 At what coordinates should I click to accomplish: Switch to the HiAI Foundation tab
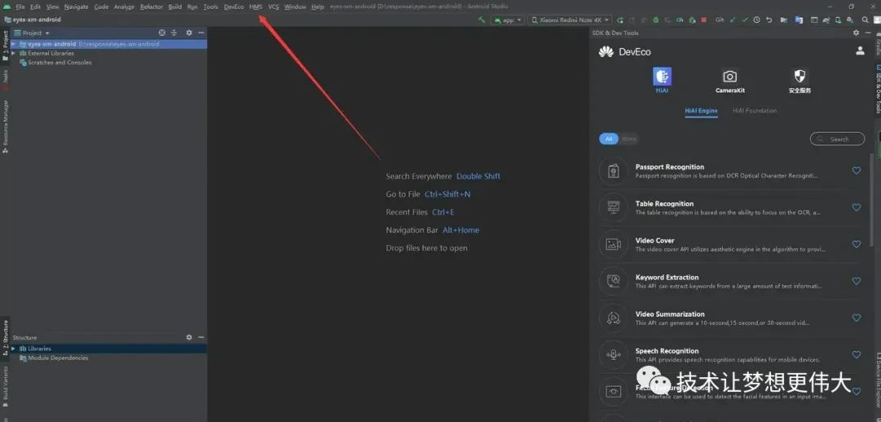click(755, 111)
